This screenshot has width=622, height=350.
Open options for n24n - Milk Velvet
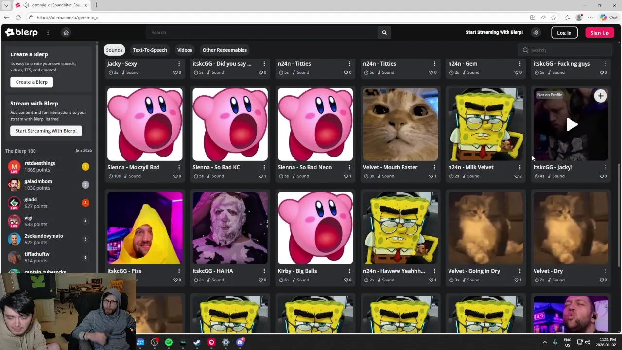click(x=519, y=167)
